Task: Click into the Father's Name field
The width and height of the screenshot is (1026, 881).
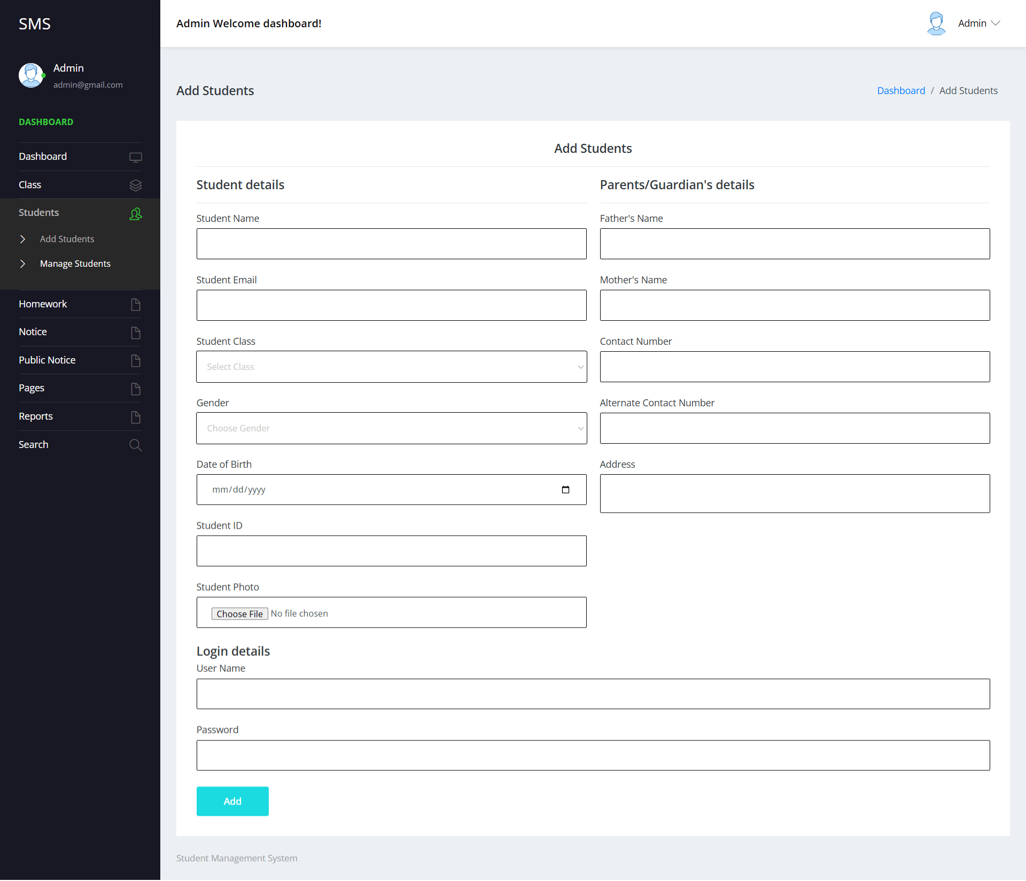Action: [795, 244]
